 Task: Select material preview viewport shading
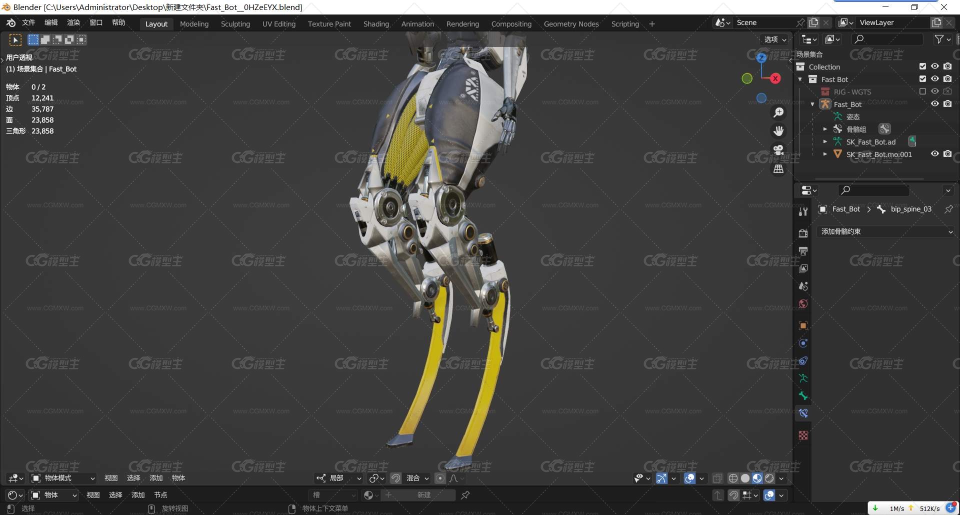(x=757, y=478)
